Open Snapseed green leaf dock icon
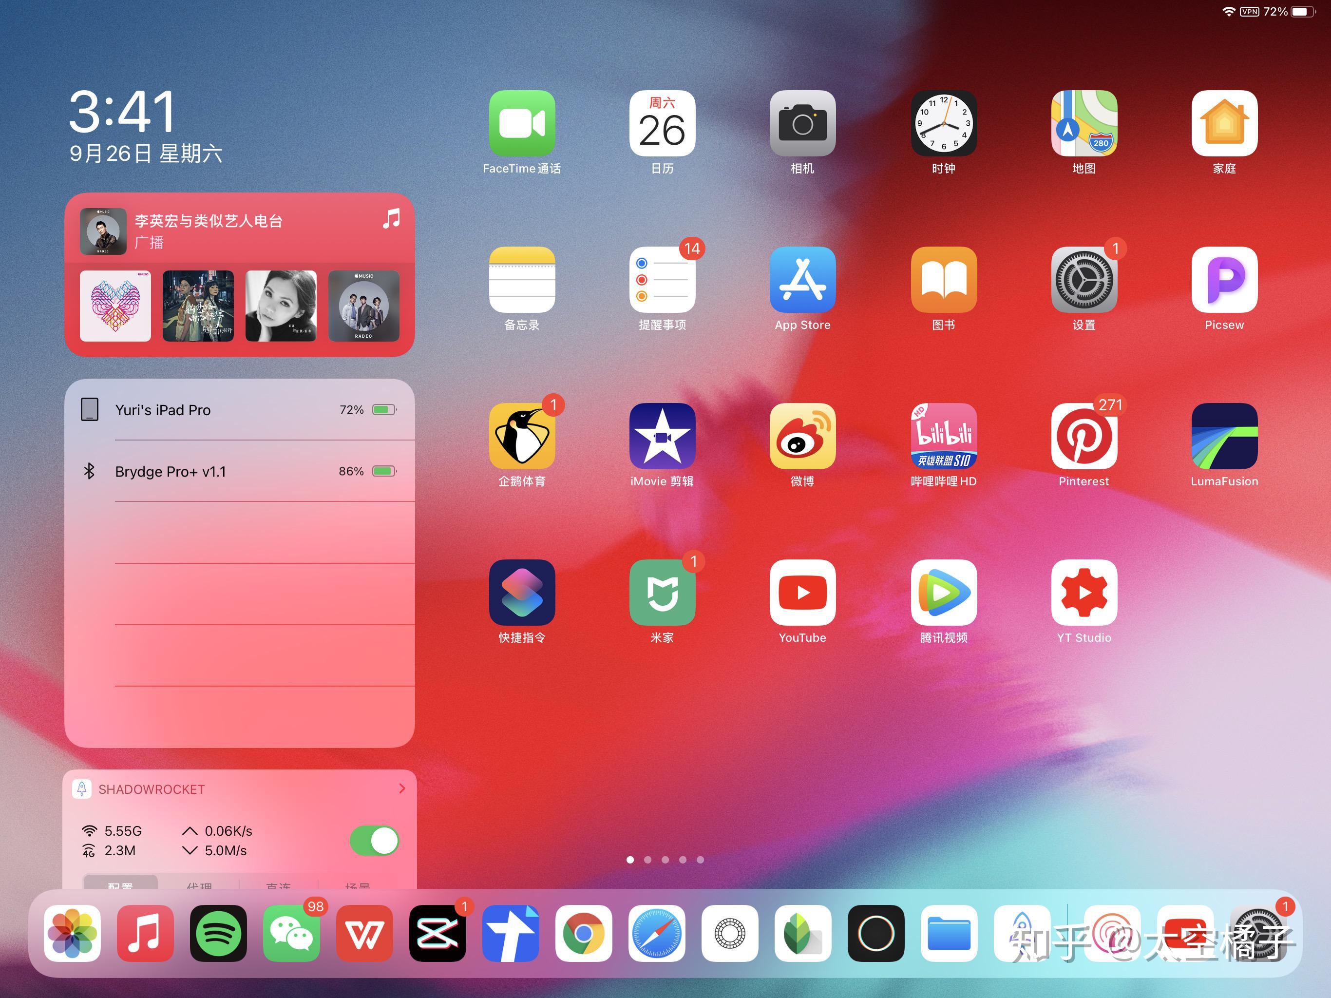This screenshot has width=1331, height=998. coord(803,933)
